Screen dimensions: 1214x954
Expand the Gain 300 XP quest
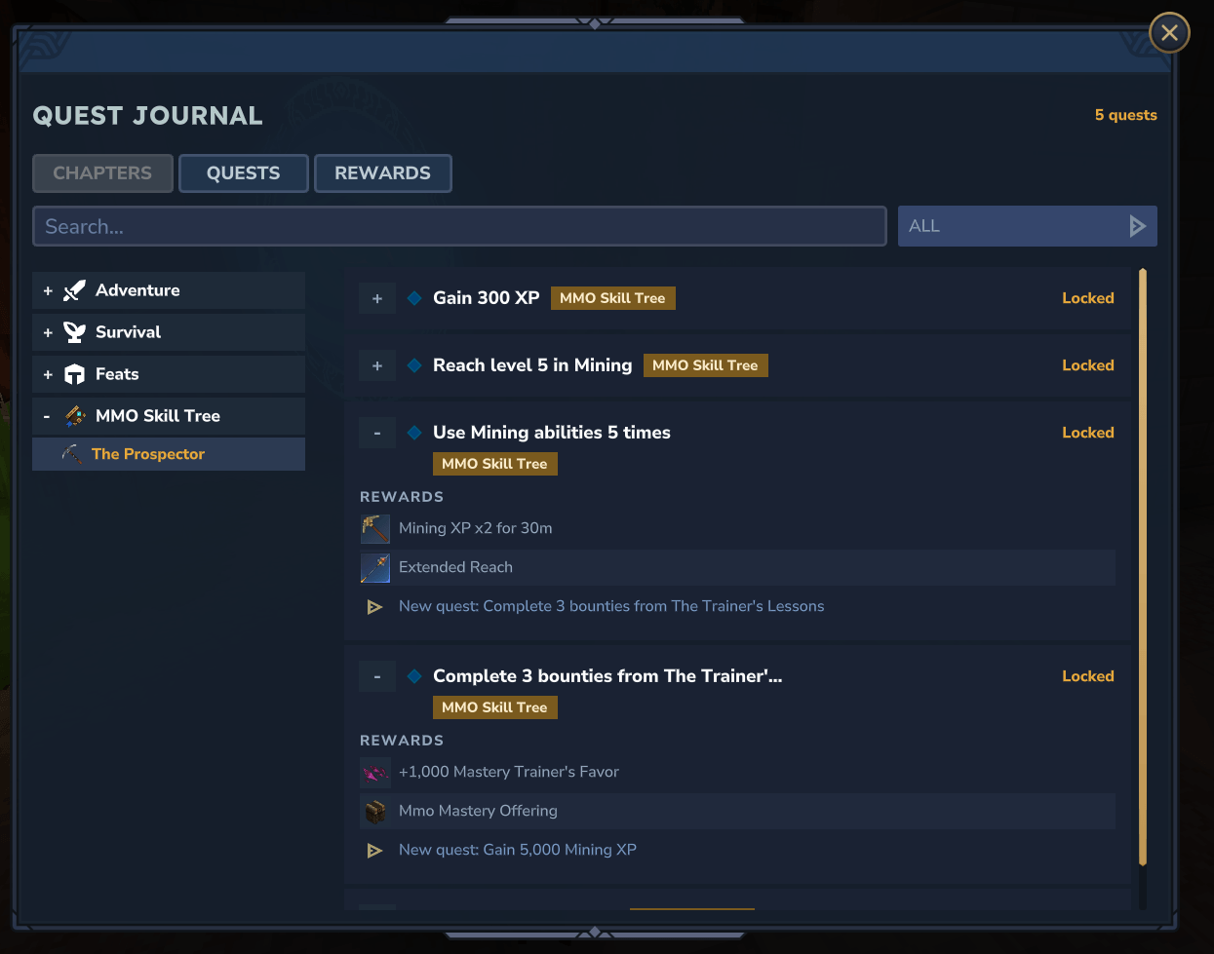pyautogui.click(x=377, y=298)
